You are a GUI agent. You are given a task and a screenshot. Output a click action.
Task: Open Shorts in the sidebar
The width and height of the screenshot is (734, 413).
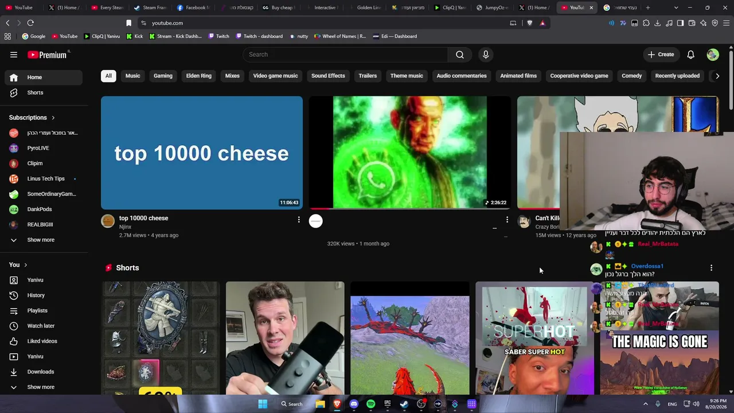click(x=44, y=93)
